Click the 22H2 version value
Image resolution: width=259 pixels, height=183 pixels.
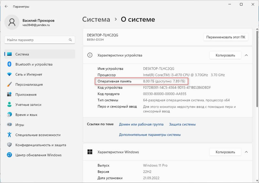[147, 172]
